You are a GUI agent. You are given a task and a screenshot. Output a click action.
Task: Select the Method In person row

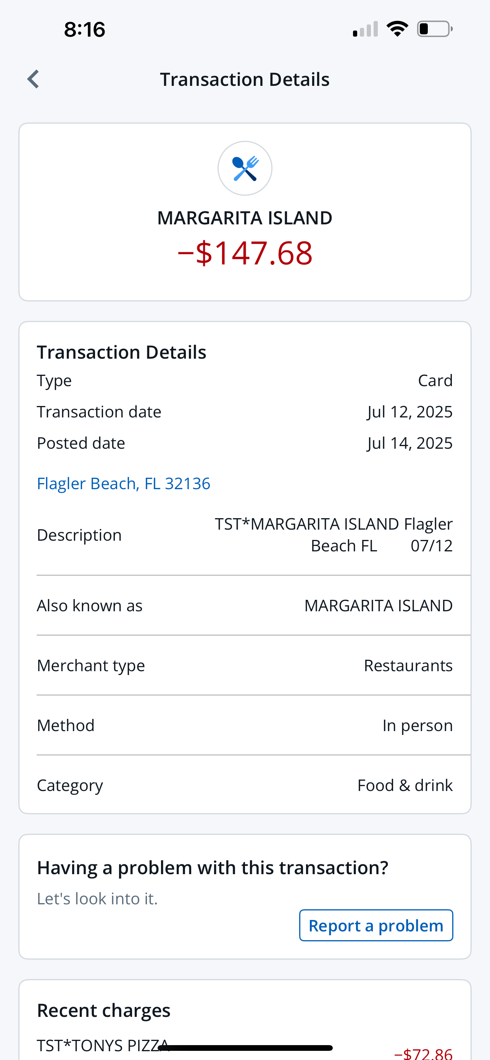click(x=245, y=725)
